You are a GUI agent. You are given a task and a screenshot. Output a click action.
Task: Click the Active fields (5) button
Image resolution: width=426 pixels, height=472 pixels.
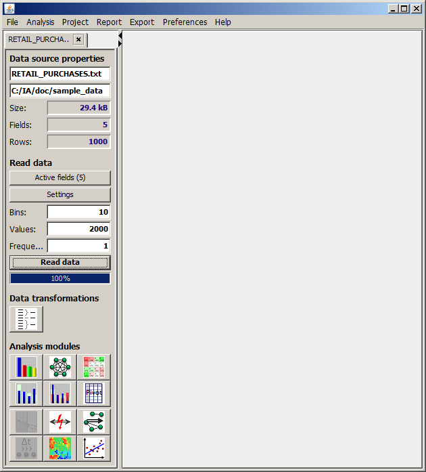(x=60, y=177)
